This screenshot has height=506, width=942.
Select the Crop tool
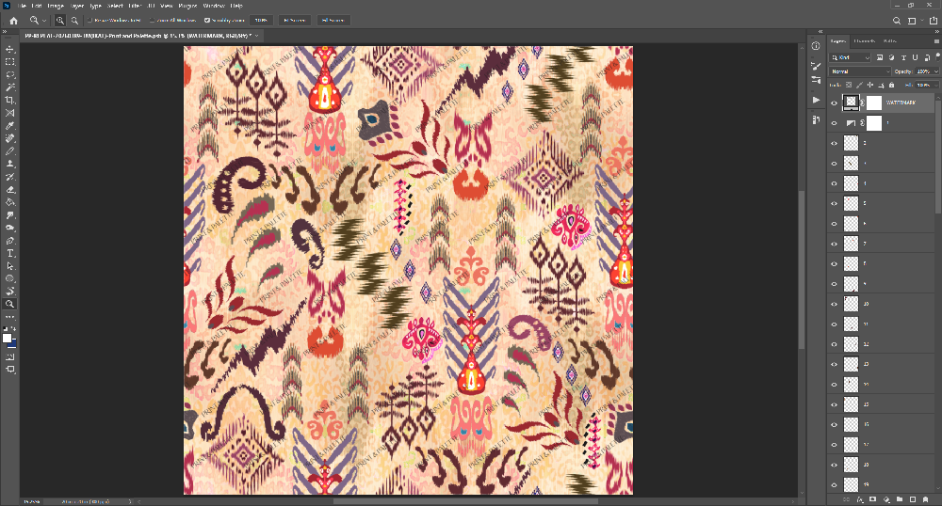[x=10, y=100]
